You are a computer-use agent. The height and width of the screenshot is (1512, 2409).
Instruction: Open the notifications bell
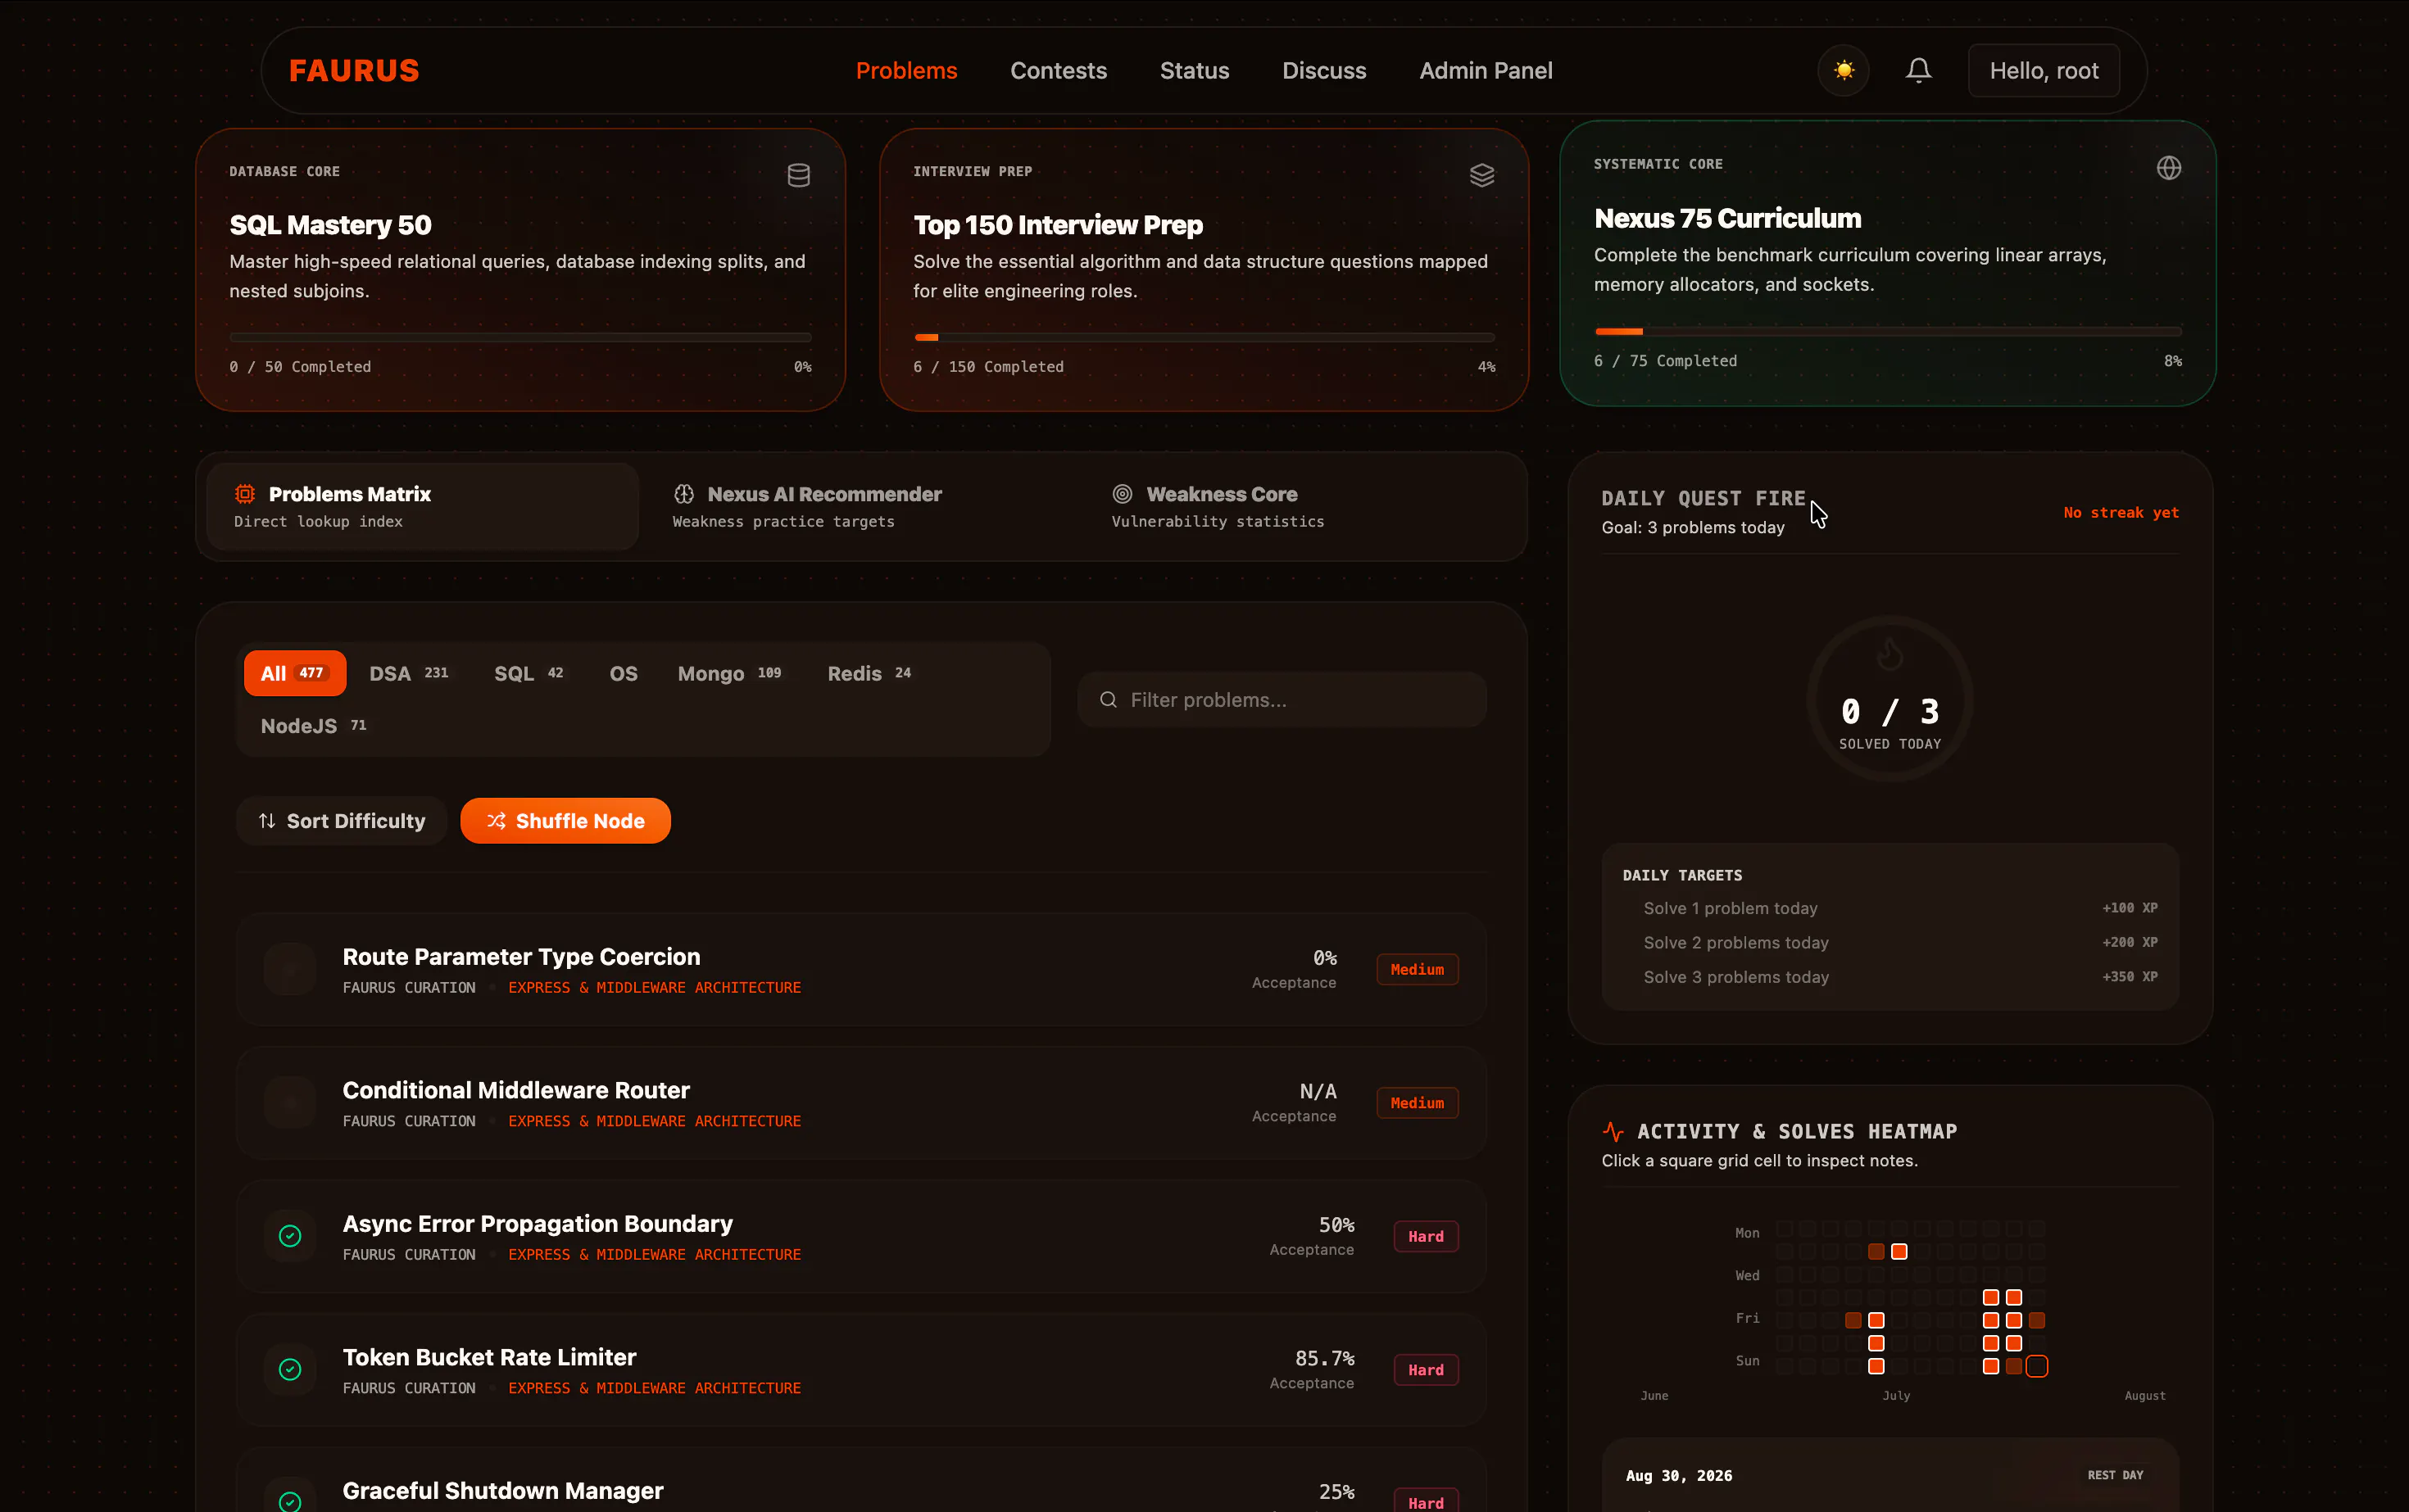tap(1918, 70)
